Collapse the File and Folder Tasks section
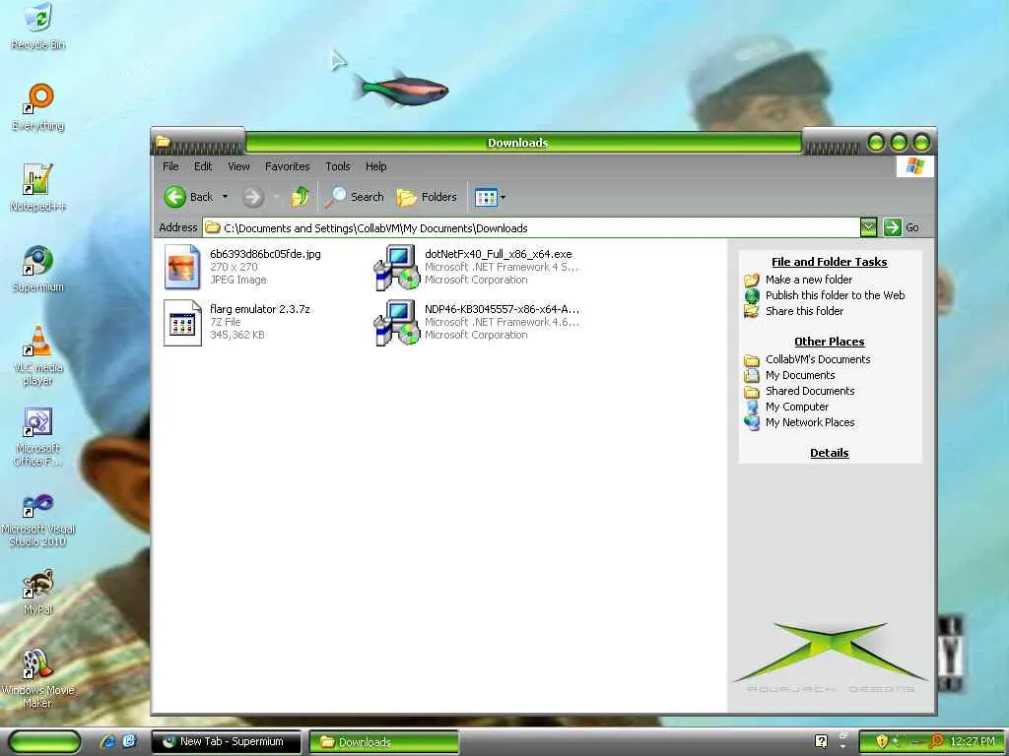The height and width of the screenshot is (756, 1009). click(x=830, y=262)
